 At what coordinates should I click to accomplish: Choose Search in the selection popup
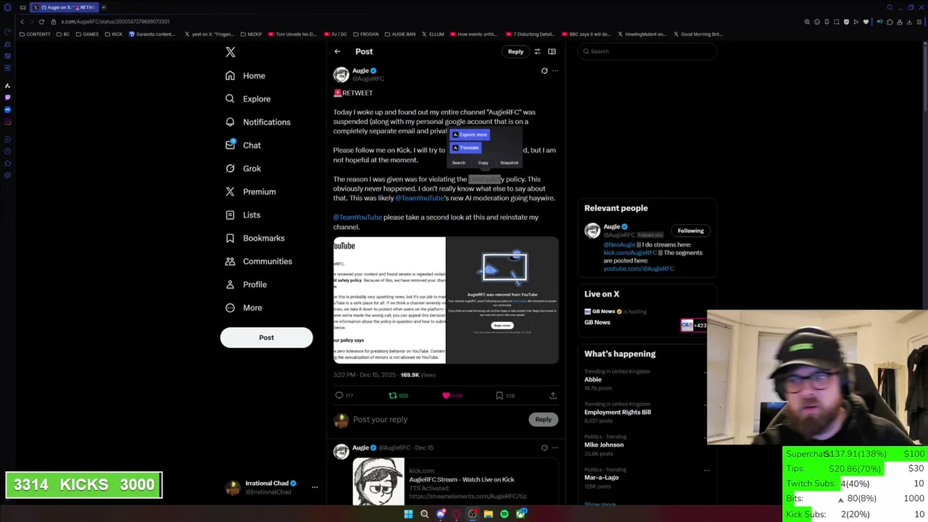coord(458,163)
